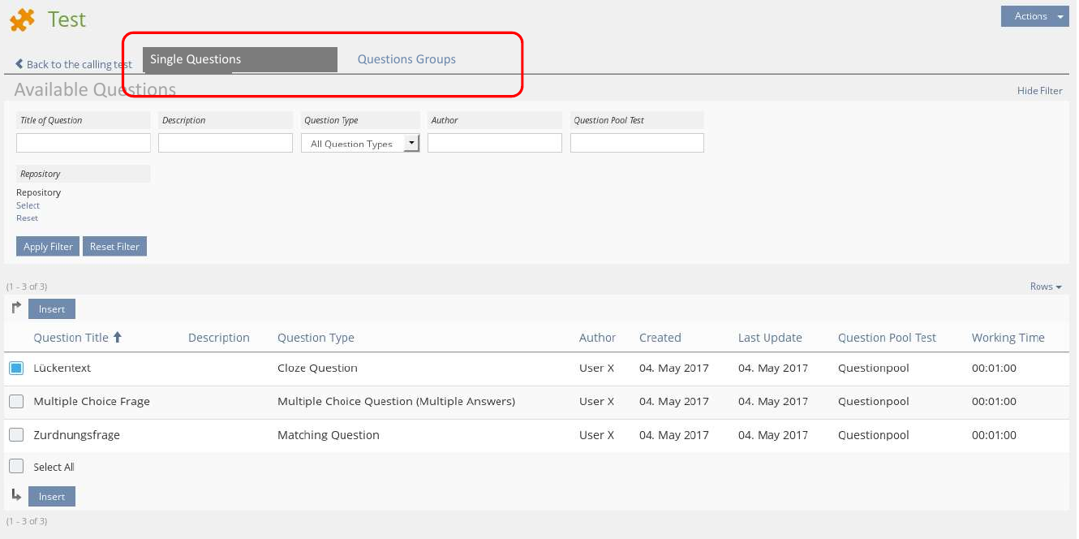Switch to the Single Questions tab
The width and height of the screenshot is (1079, 539).
pyautogui.click(x=239, y=59)
